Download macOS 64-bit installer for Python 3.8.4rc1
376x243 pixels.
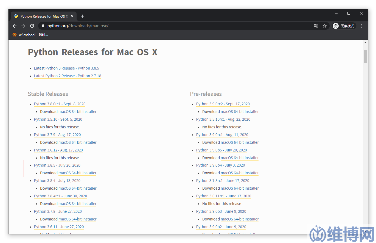(x=78, y=204)
